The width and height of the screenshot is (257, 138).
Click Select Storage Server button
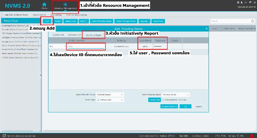tap(126, 21)
